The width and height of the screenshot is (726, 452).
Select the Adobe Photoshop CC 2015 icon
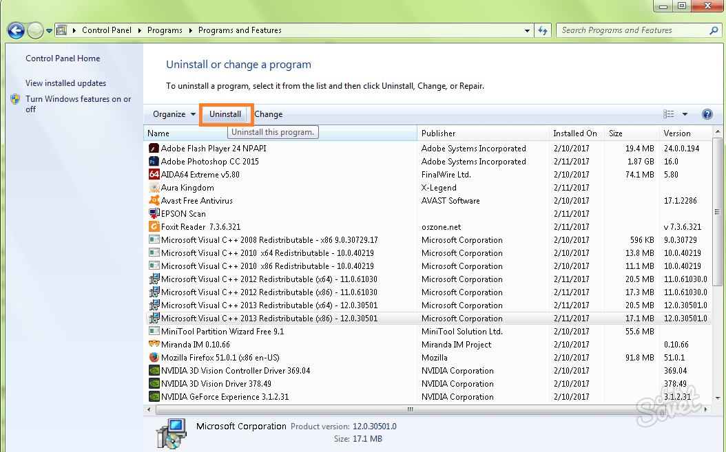point(154,161)
